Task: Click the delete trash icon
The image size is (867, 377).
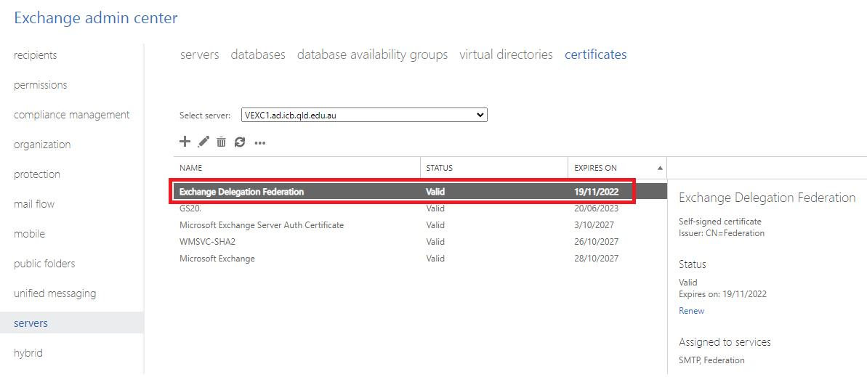Action: coord(222,142)
